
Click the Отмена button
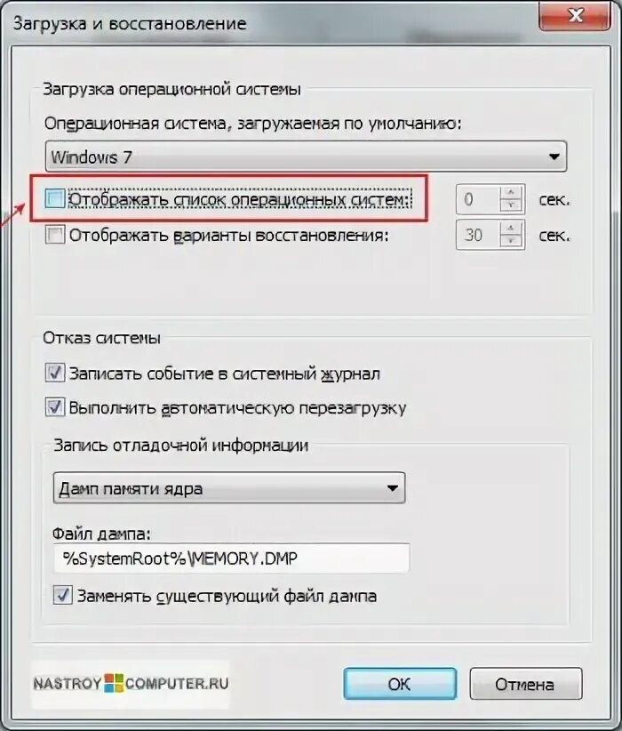point(525,684)
